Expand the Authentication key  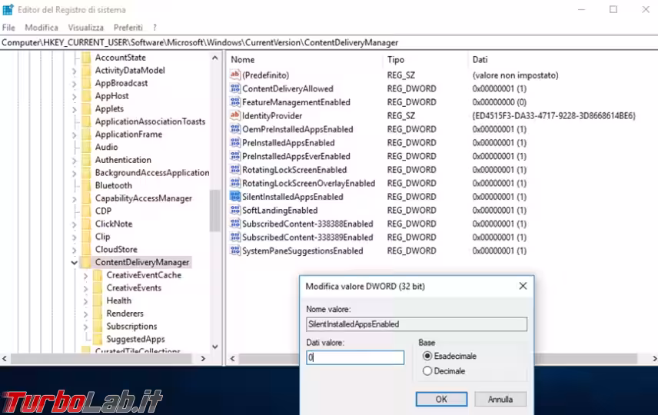75,161
